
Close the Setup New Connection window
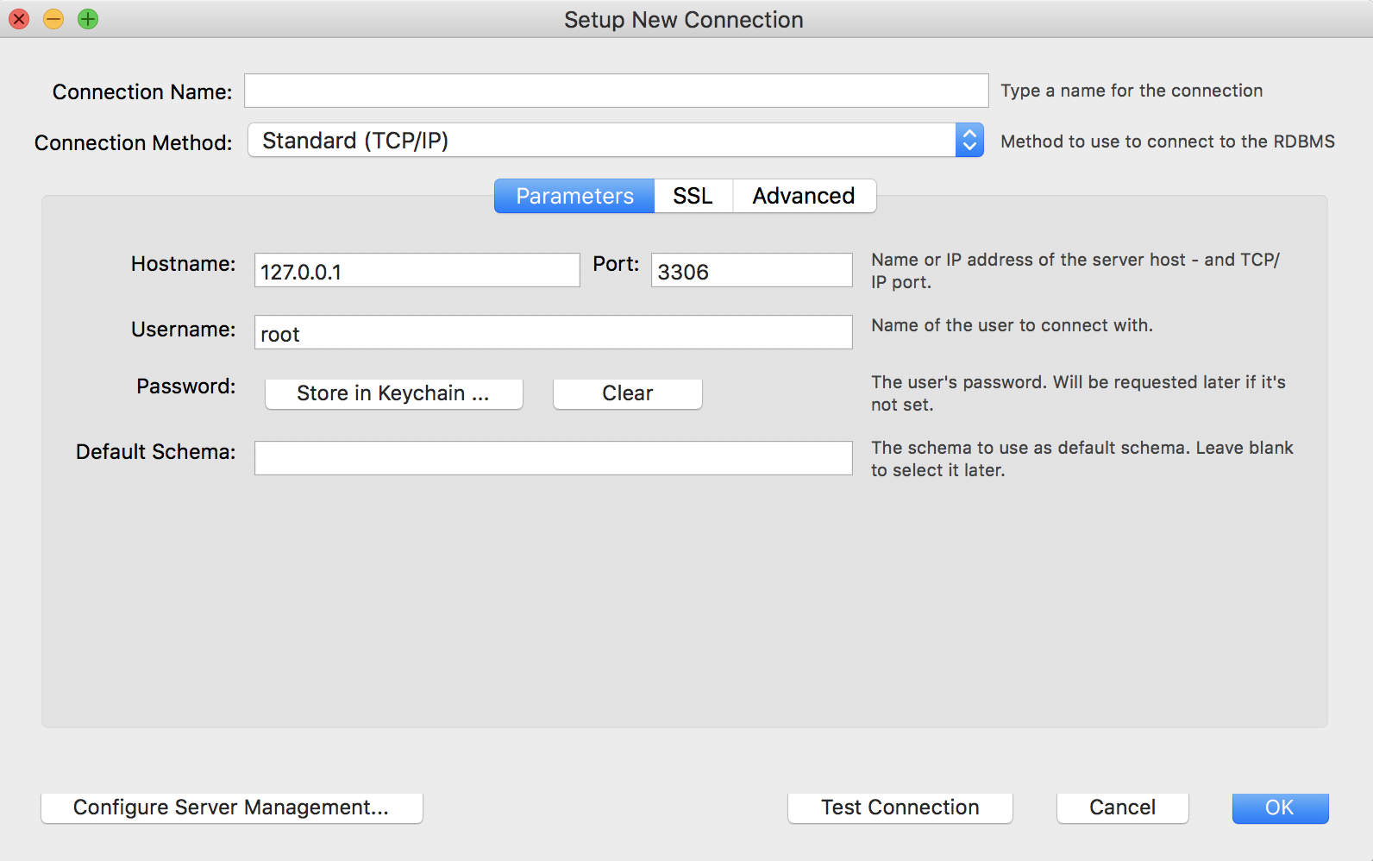(x=19, y=19)
